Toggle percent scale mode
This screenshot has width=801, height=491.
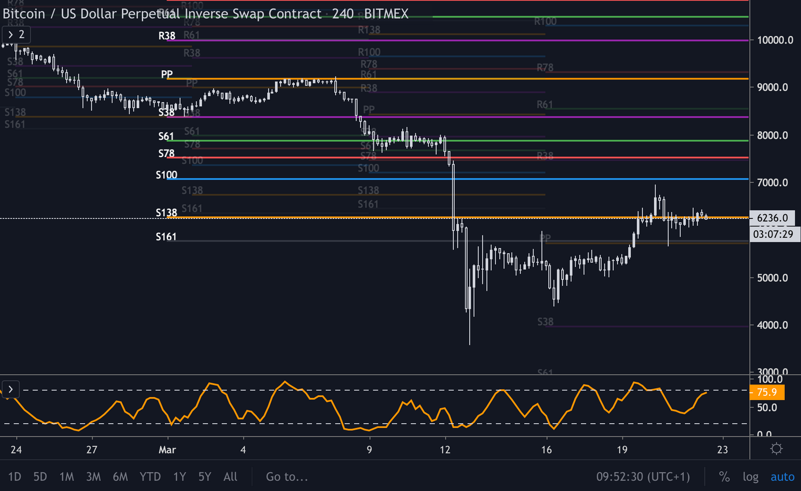(x=725, y=476)
